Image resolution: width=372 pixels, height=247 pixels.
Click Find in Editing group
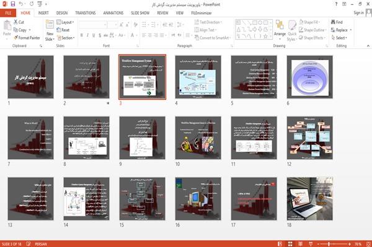coord(337,22)
